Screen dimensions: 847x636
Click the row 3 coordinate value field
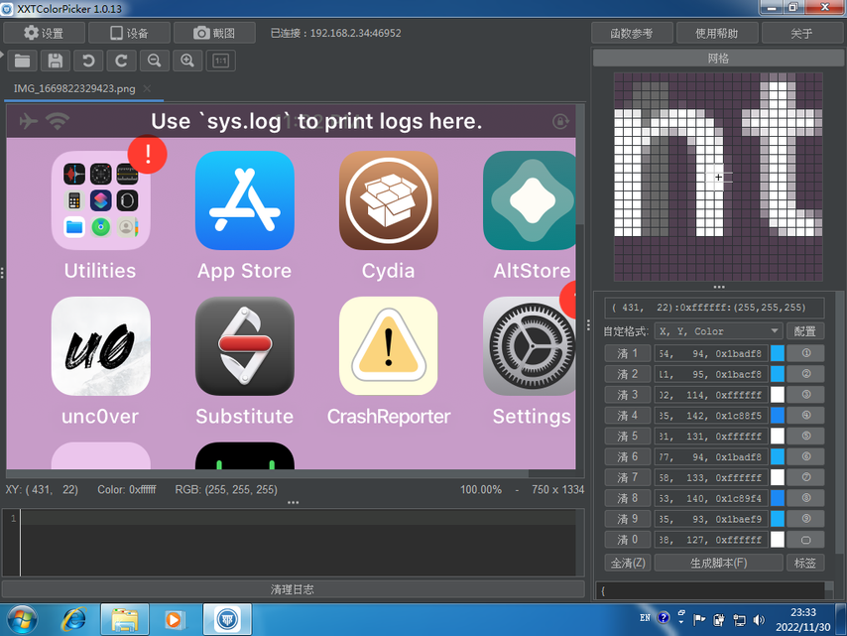711,395
